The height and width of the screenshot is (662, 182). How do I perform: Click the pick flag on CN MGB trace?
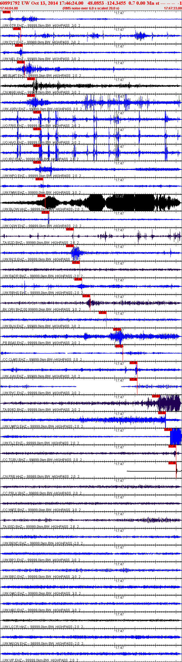tap(31, 79)
